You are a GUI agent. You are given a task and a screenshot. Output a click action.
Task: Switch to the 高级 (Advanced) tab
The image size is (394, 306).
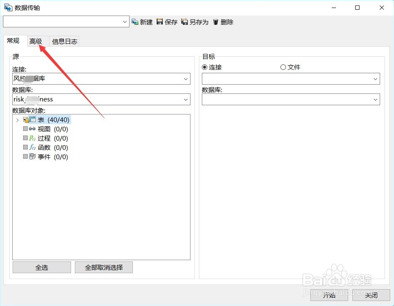37,41
